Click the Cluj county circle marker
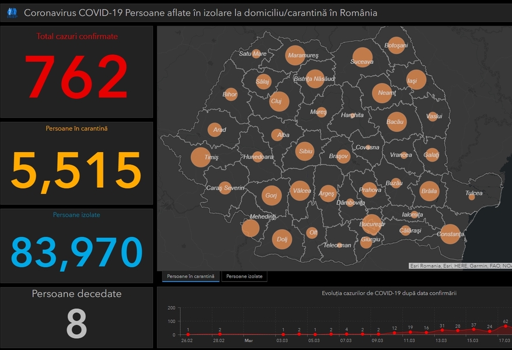This screenshot has height=350, width=512. click(x=279, y=101)
